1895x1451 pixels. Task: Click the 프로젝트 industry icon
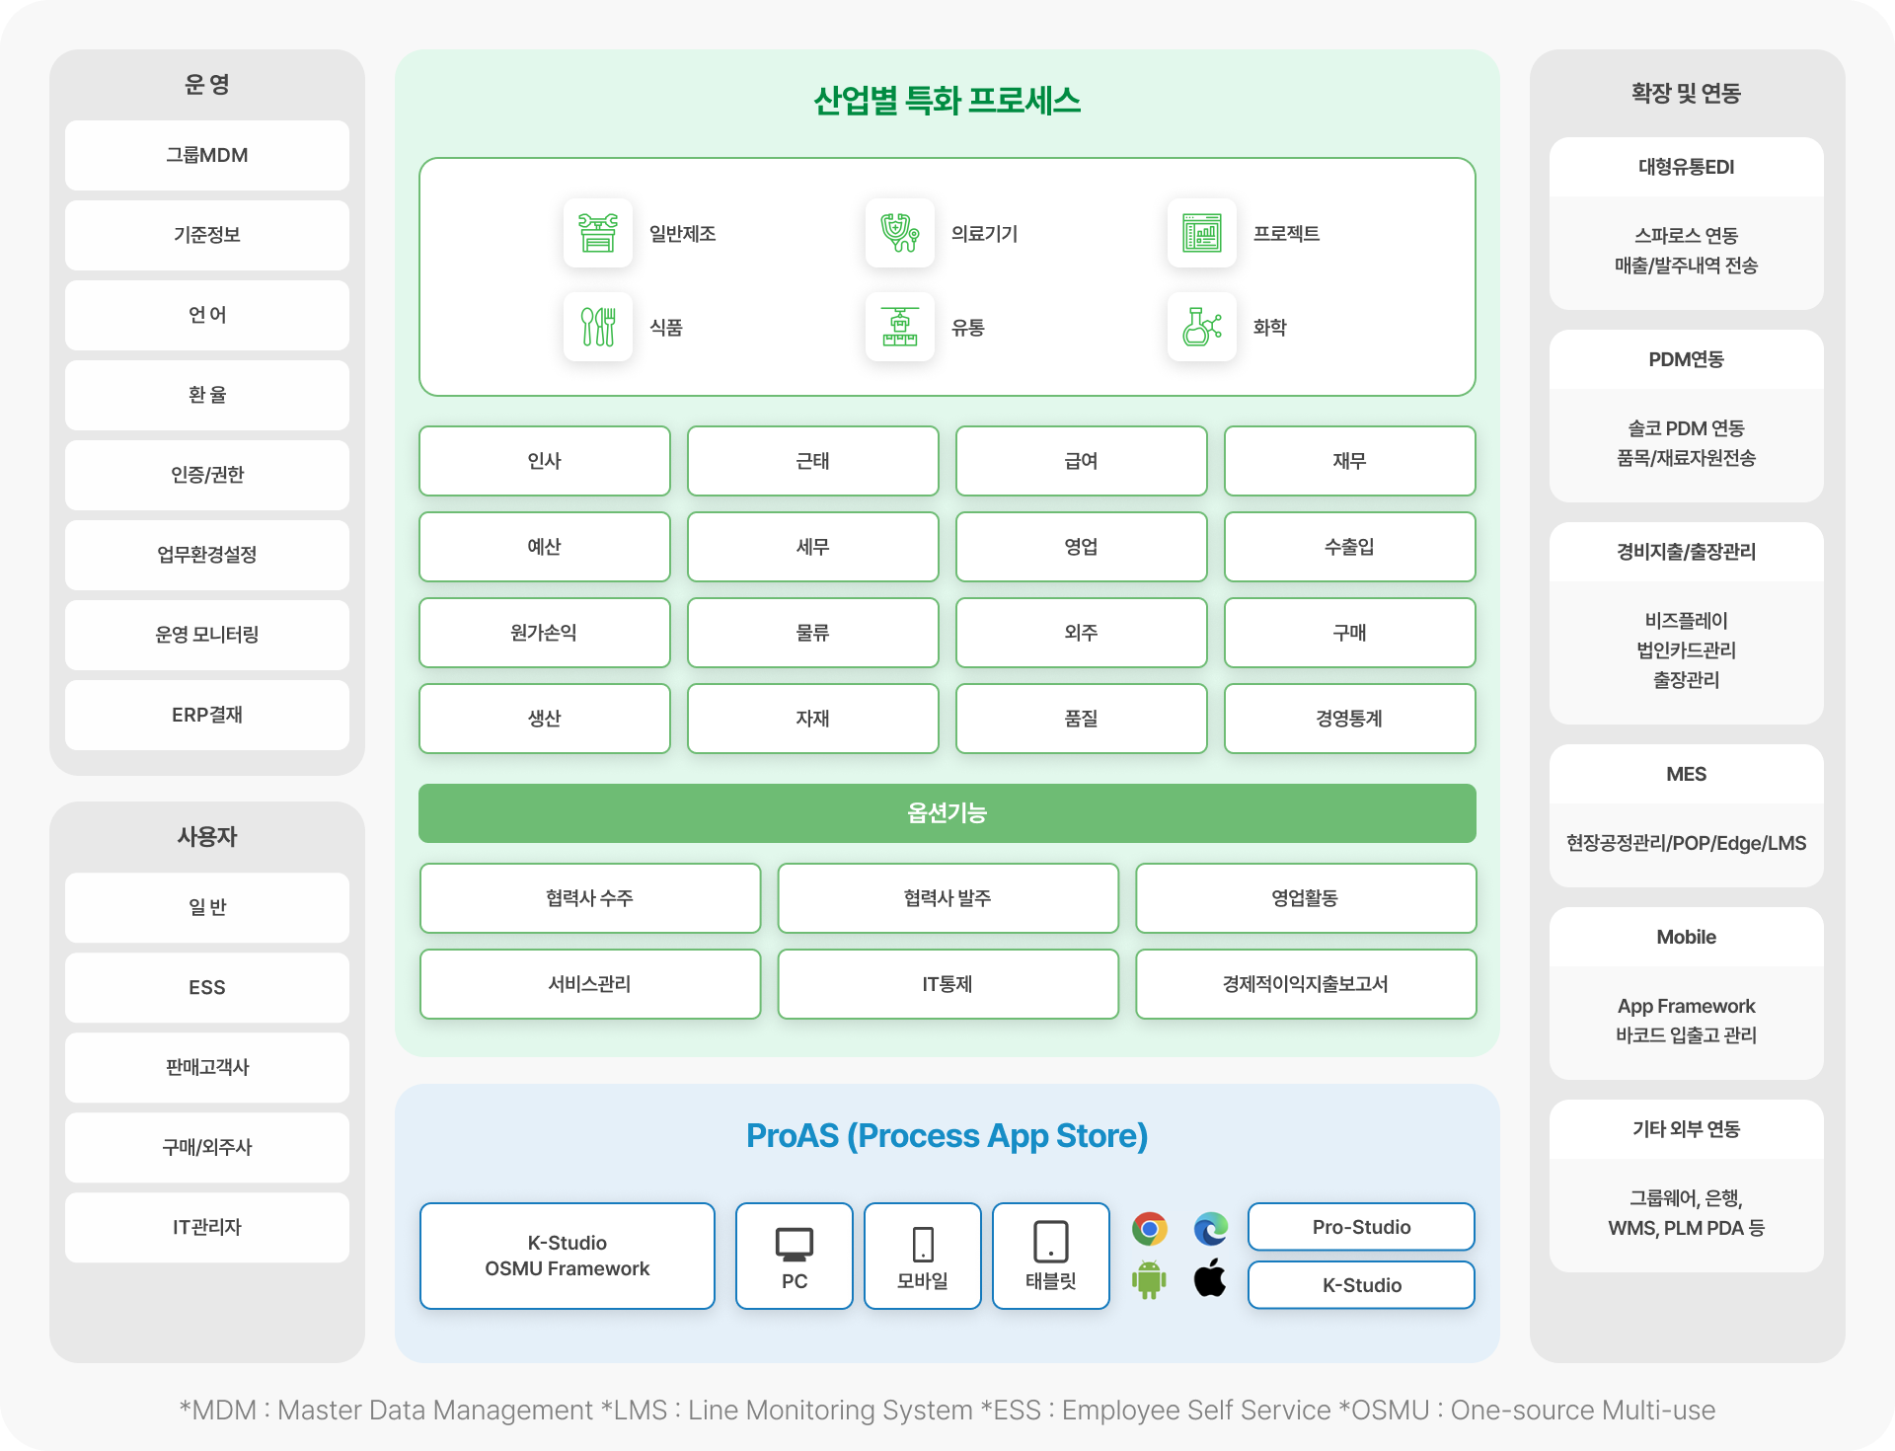[1202, 234]
